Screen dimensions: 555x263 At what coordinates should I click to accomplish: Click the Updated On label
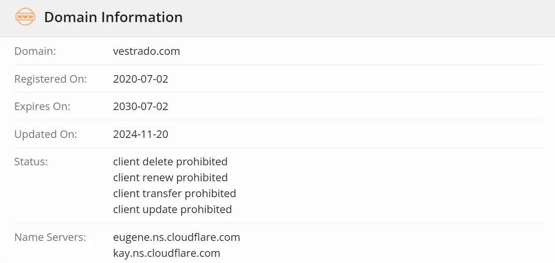(46, 134)
